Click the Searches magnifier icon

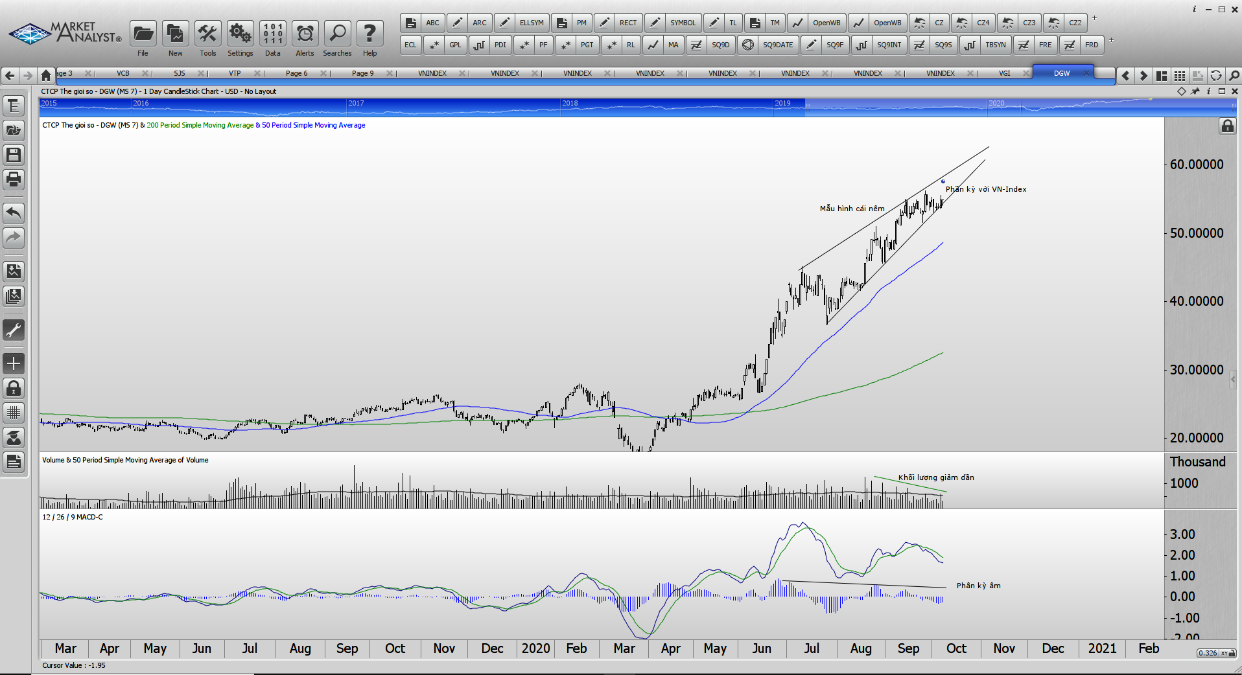(337, 34)
